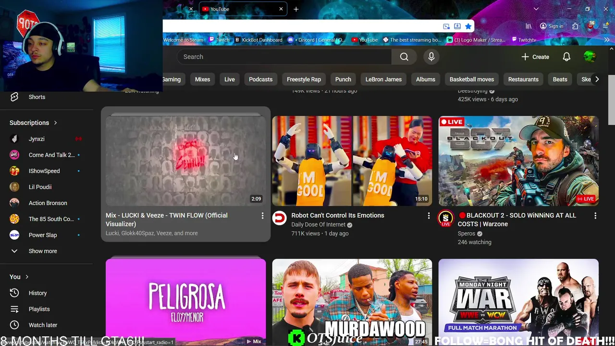Start voice search with the microphone icon
This screenshot has width=615, height=346.
pyautogui.click(x=431, y=57)
